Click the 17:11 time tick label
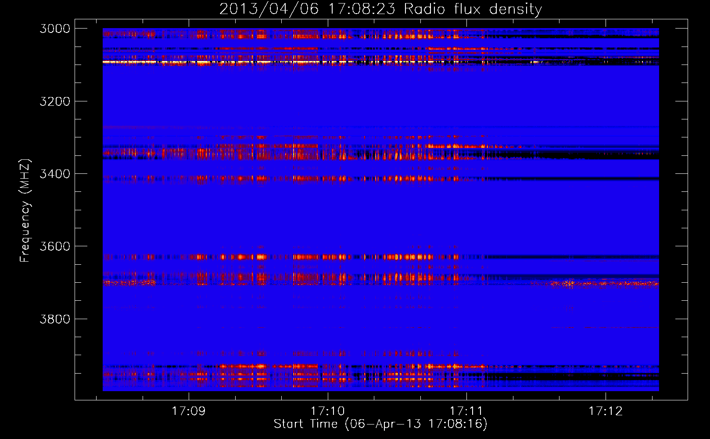710x439 pixels. [466, 411]
